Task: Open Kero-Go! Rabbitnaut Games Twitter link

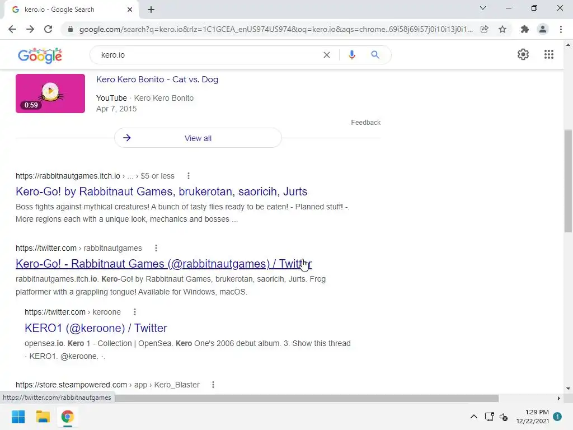Action: pyautogui.click(x=164, y=264)
